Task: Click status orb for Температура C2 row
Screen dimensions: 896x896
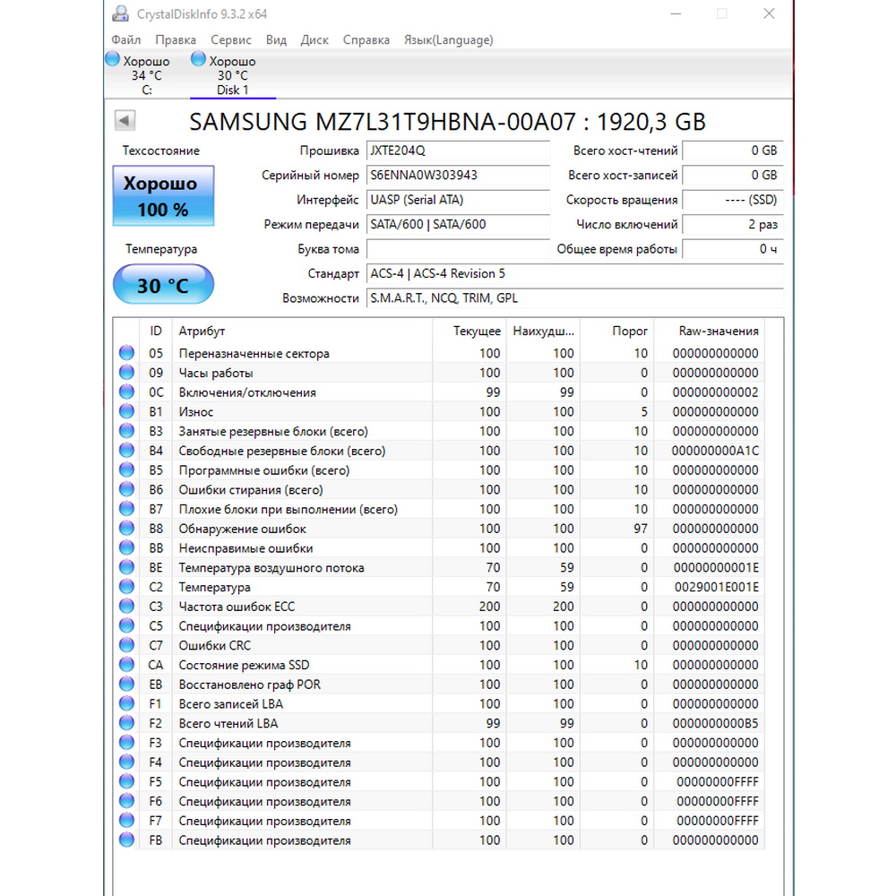Action: tap(126, 587)
